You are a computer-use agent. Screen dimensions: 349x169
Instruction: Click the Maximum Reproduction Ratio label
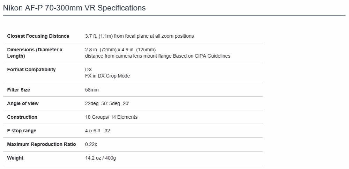(x=41, y=144)
